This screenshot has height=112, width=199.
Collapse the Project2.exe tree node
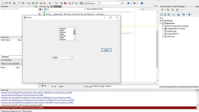click(160, 23)
